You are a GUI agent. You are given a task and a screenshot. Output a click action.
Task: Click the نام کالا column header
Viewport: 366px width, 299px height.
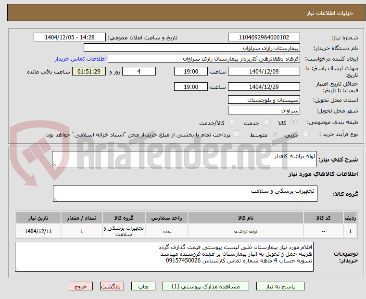click(246, 218)
